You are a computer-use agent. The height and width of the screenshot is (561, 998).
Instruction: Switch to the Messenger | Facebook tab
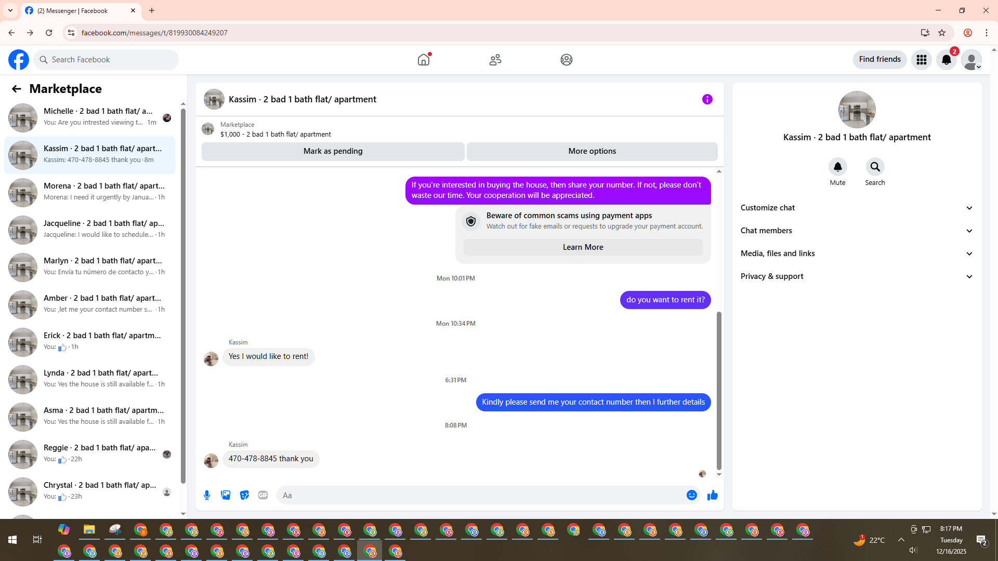coord(81,10)
